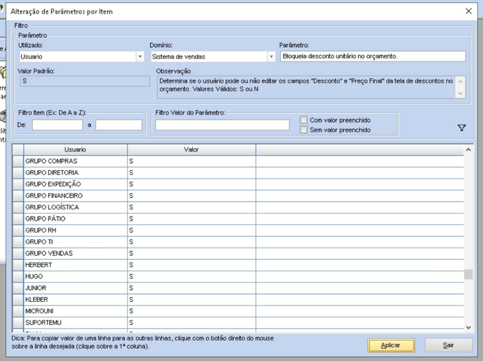
Task: Click the 'De' filter item field
Action: pos(58,125)
